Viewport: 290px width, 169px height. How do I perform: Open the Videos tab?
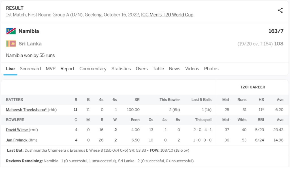click(192, 69)
